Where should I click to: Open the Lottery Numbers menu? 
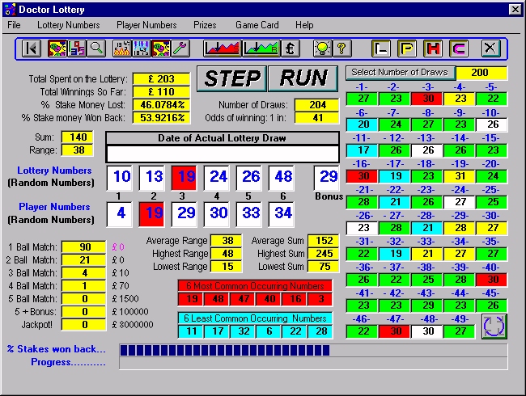coord(69,25)
